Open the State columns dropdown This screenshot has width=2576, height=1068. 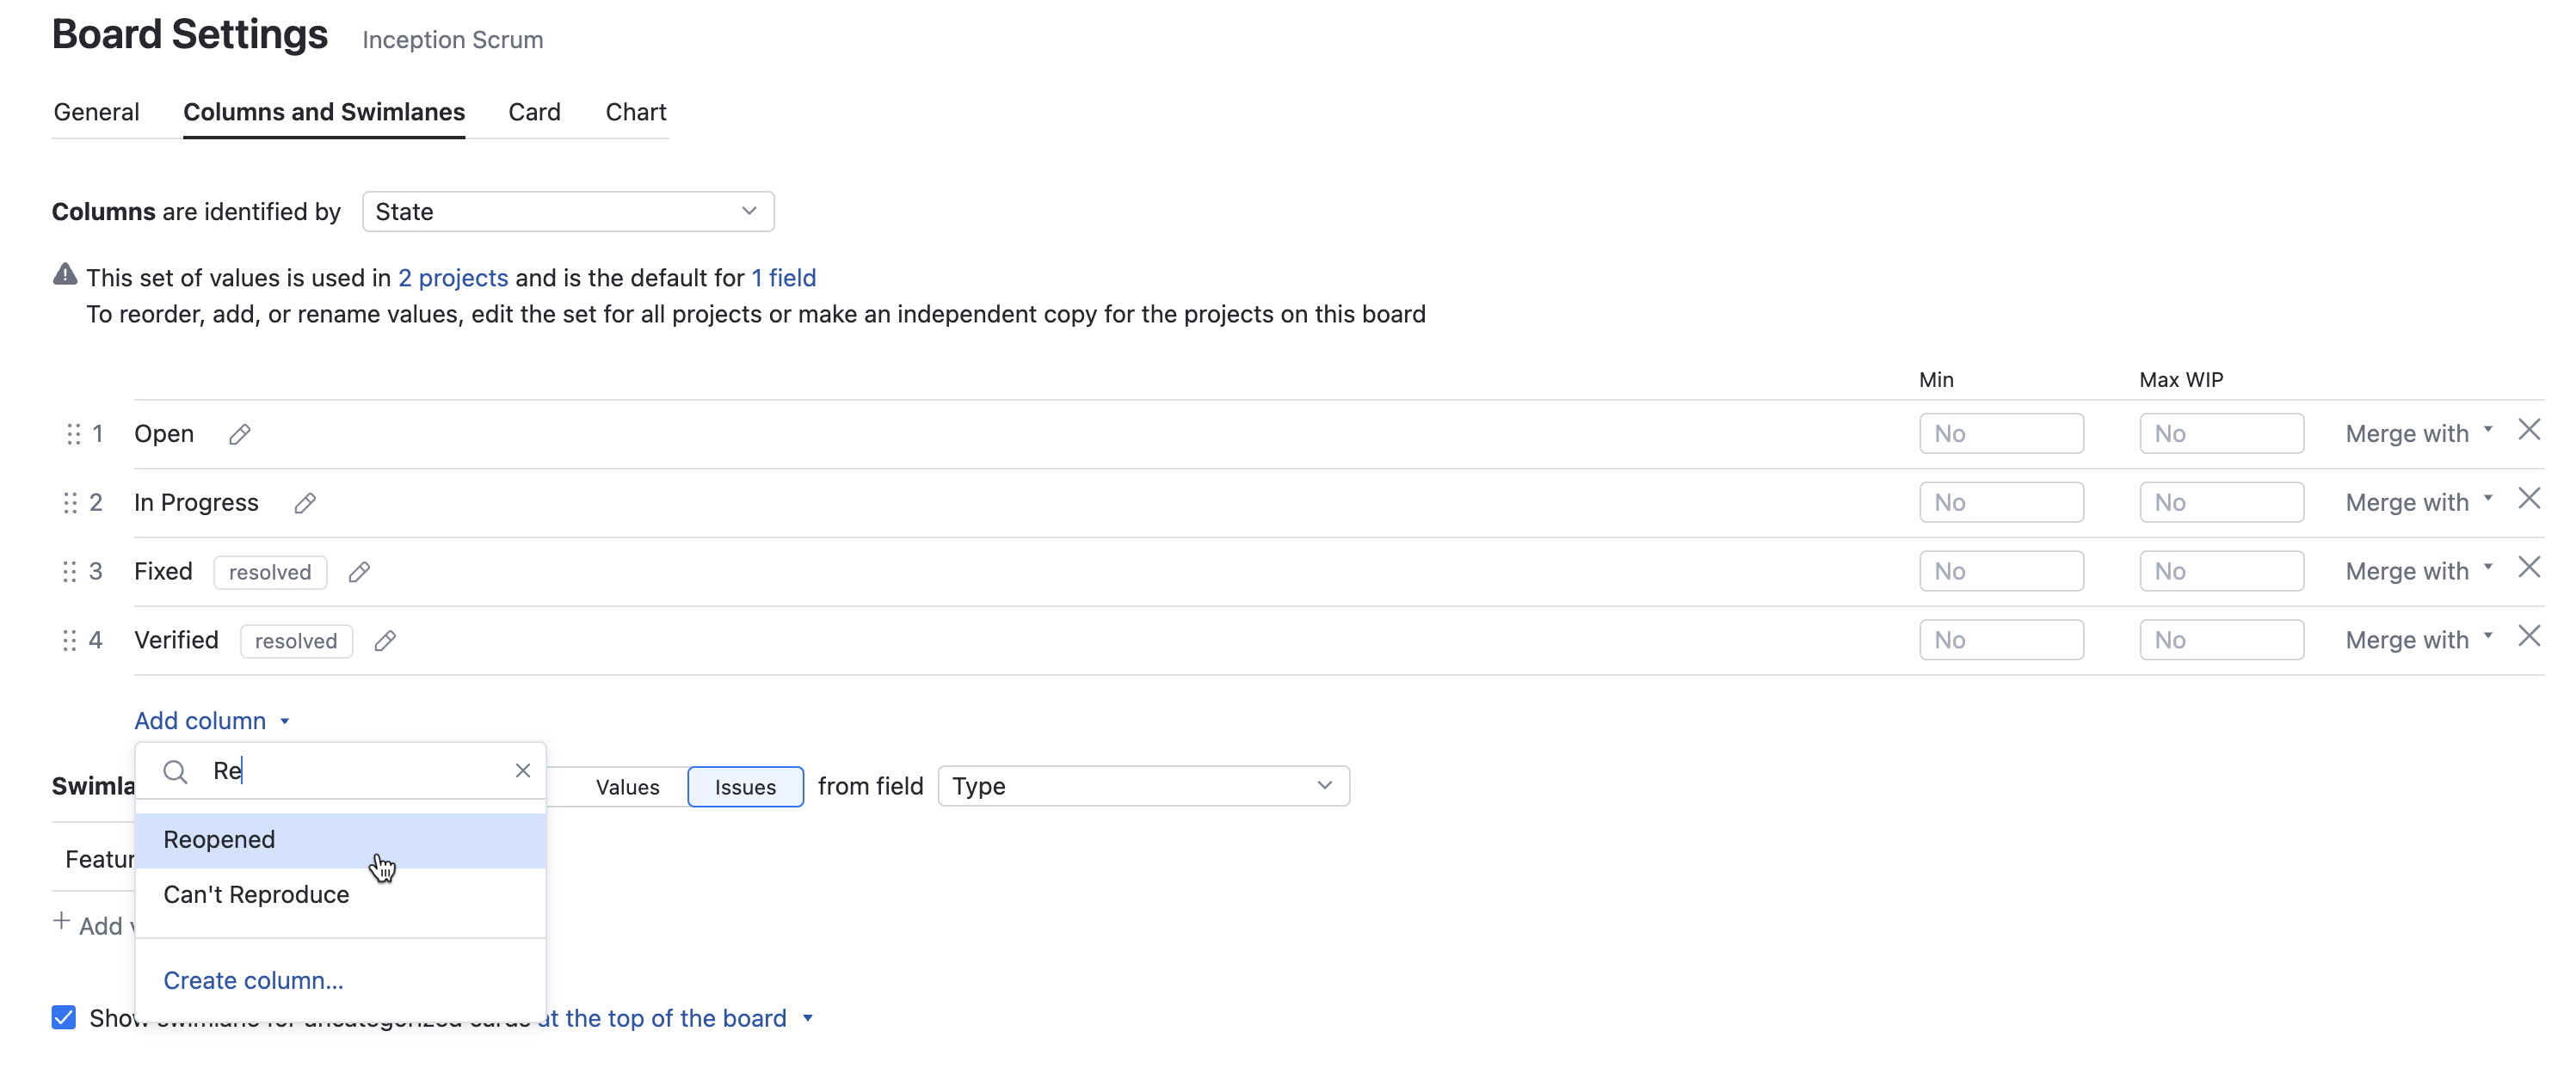[567, 211]
